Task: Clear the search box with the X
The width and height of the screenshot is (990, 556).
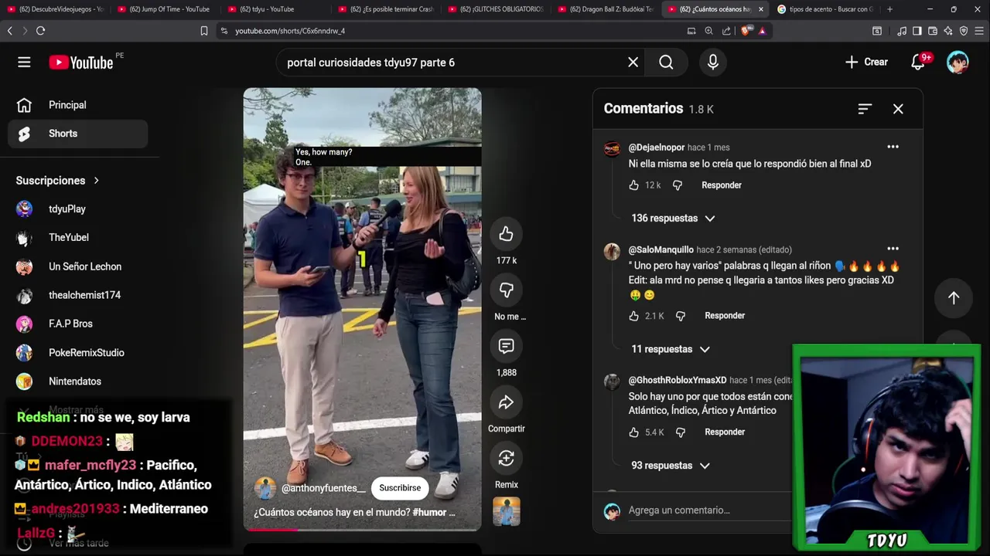Action: point(633,63)
